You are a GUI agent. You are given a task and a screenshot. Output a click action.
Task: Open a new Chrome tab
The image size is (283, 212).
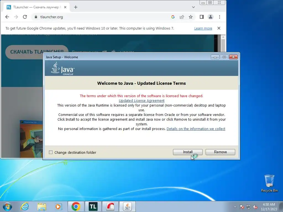76,7
